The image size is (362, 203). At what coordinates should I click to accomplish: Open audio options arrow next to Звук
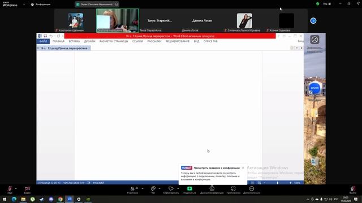click(x=16, y=188)
